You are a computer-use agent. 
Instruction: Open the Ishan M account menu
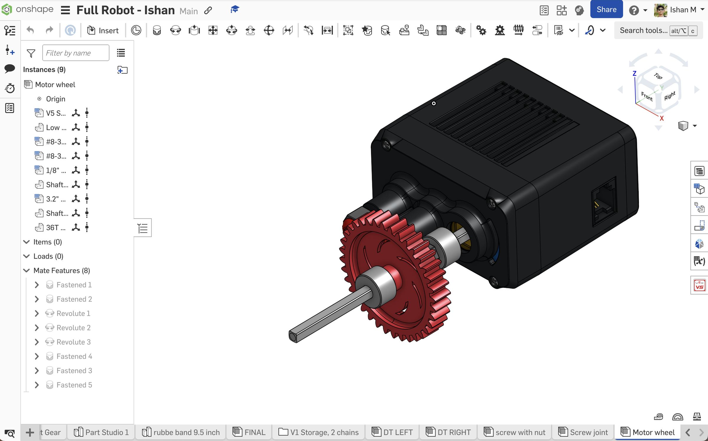[x=679, y=10]
